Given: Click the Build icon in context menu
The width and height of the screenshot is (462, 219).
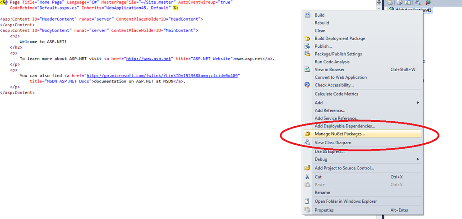Looking at the screenshot, I should [x=307, y=15].
